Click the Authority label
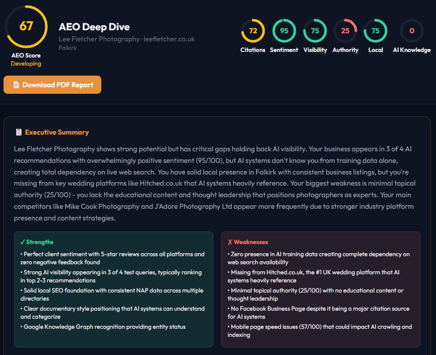This screenshot has width=436, height=355. click(345, 50)
